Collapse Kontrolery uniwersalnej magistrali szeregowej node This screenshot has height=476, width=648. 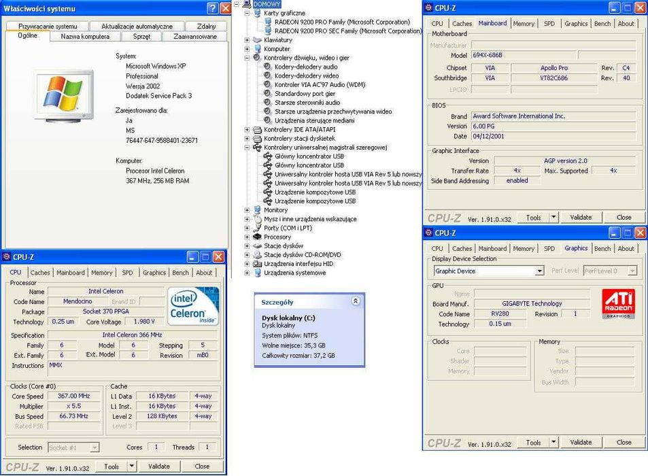247,148
